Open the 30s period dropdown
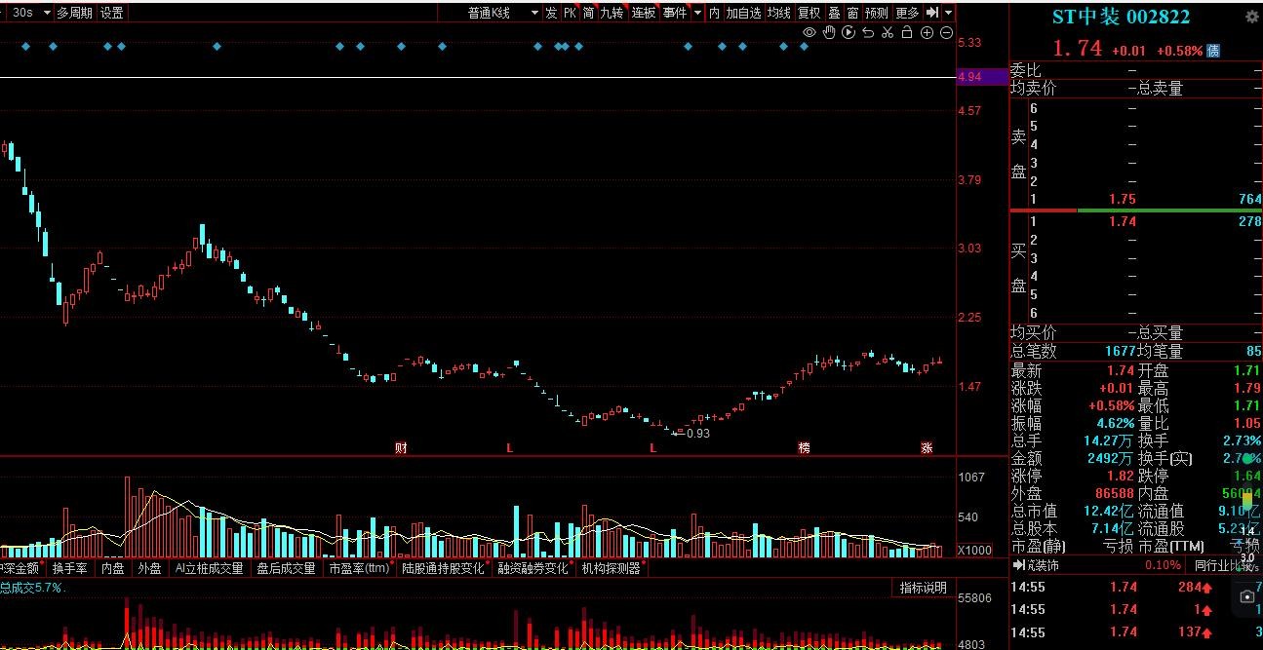 click(27, 13)
